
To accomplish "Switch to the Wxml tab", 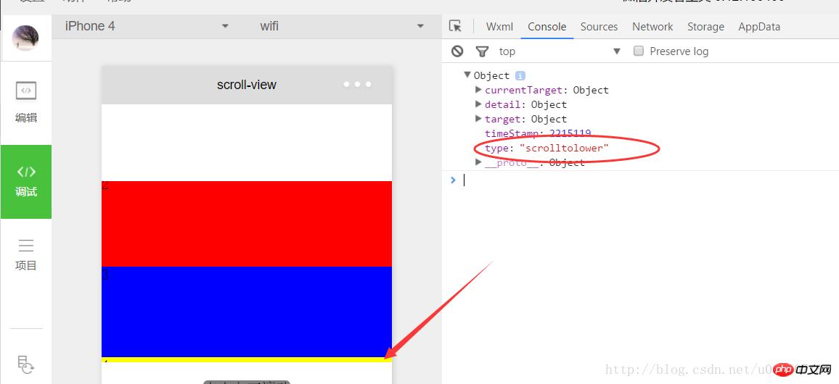I will point(499,26).
